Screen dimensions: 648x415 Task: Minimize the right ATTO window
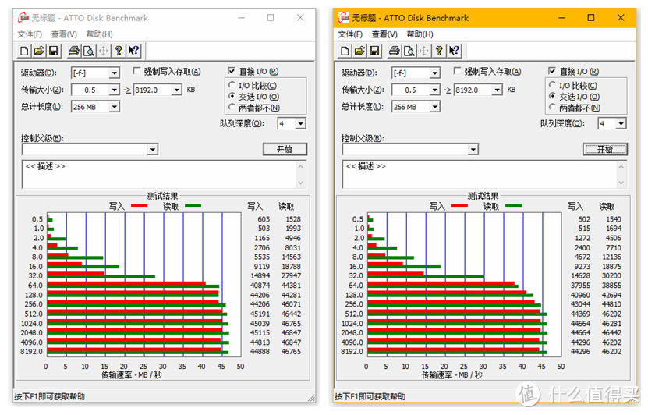(561, 18)
